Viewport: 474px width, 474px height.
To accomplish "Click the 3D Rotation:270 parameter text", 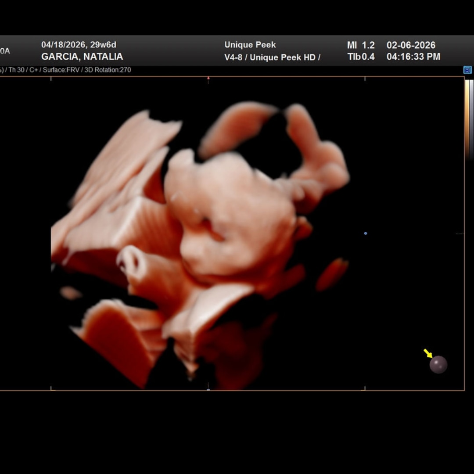I will click(x=108, y=70).
